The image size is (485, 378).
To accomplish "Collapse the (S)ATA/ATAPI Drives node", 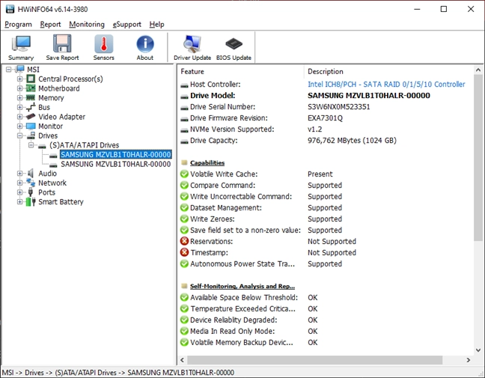I will point(31,145).
